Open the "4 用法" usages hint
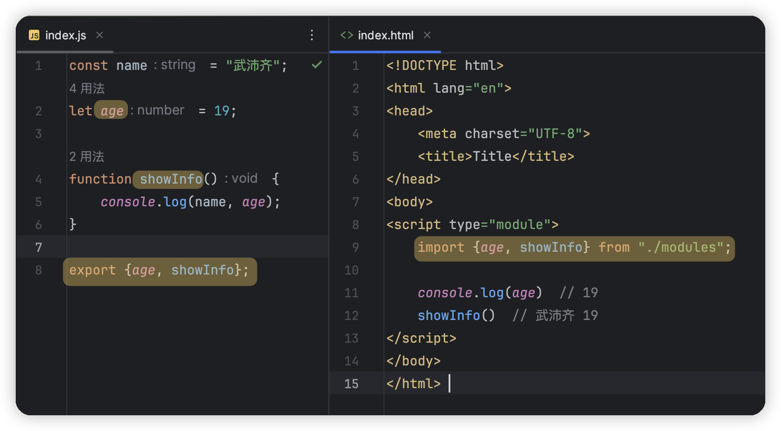This screenshot has height=431, width=781. pos(87,88)
